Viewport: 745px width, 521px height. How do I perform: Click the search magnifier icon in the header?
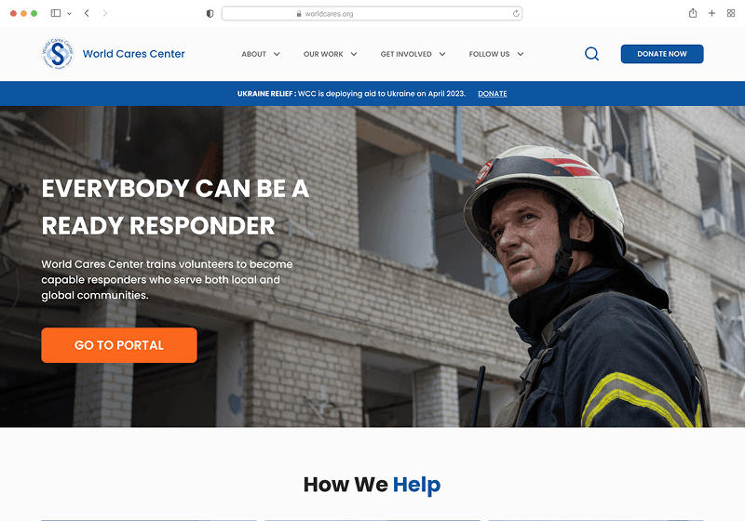[591, 54]
